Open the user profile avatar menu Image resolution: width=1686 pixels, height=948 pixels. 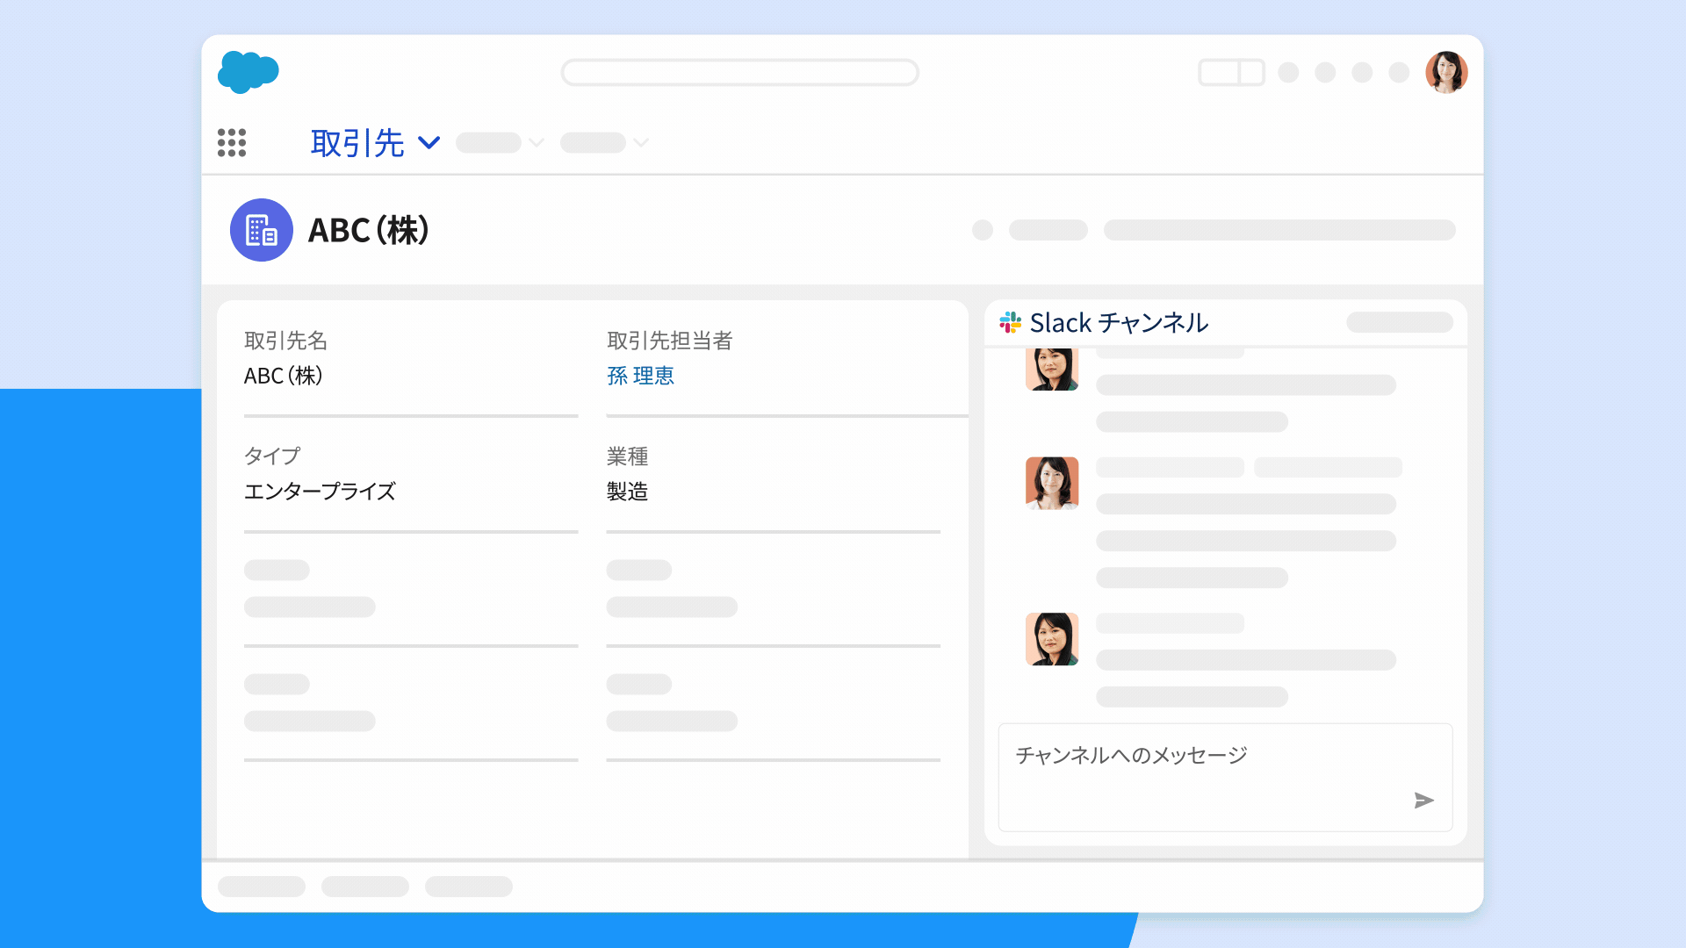click(1446, 72)
